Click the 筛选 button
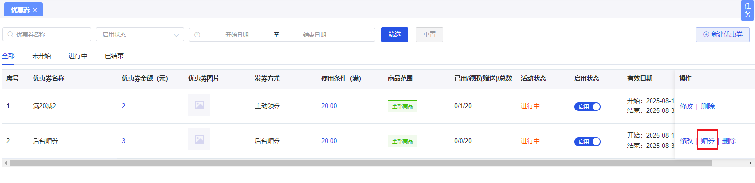Screen dimensions: 755x183 395,35
